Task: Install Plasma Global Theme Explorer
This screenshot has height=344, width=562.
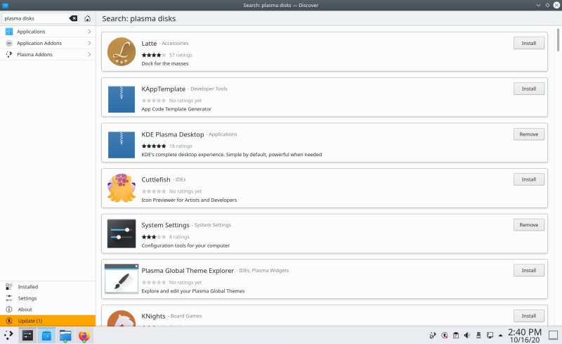Action: tap(529, 270)
